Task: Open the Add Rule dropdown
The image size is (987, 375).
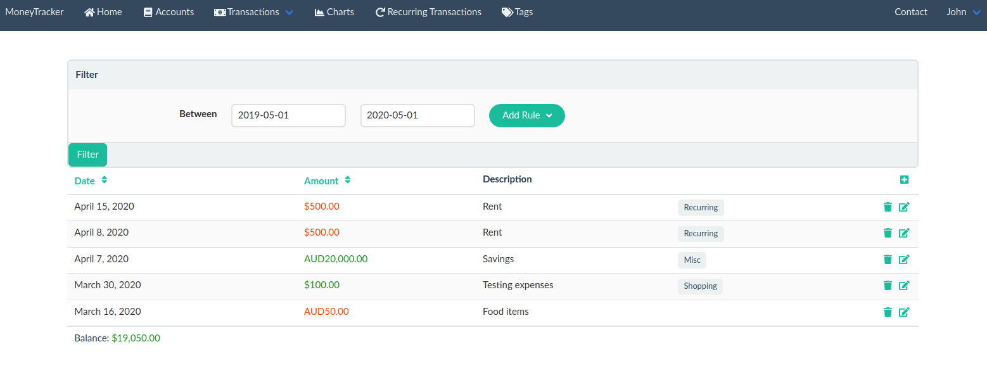Action: click(x=527, y=115)
